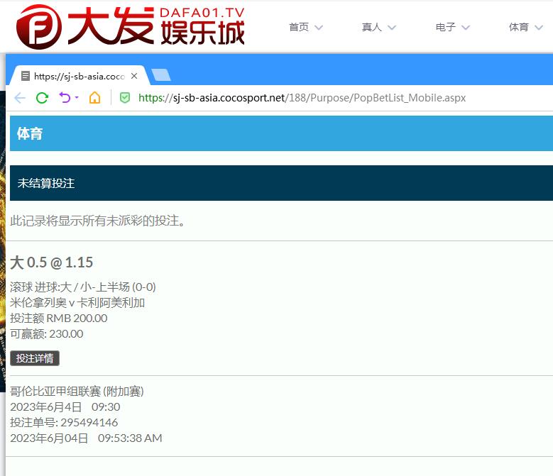Expand the 首页 navigation chevron
553x476 pixels.
[x=318, y=28]
